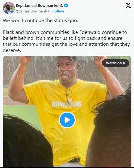Open the @JamaalBowmanNY handle link
134x168 pixels.
[x=33, y=11]
